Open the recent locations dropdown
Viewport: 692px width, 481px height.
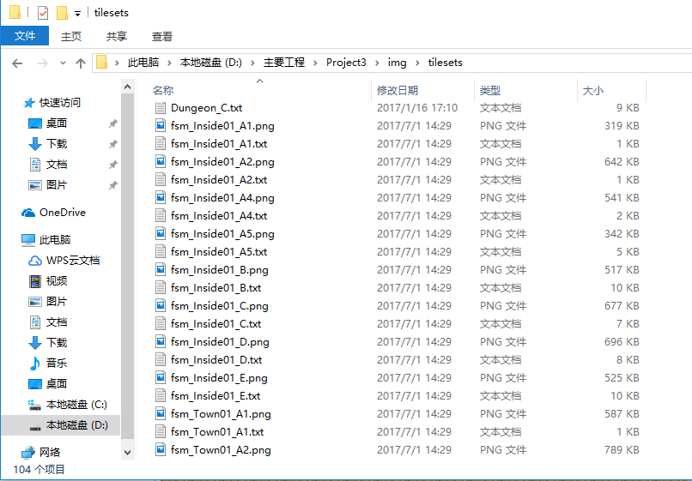tap(64, 63)
